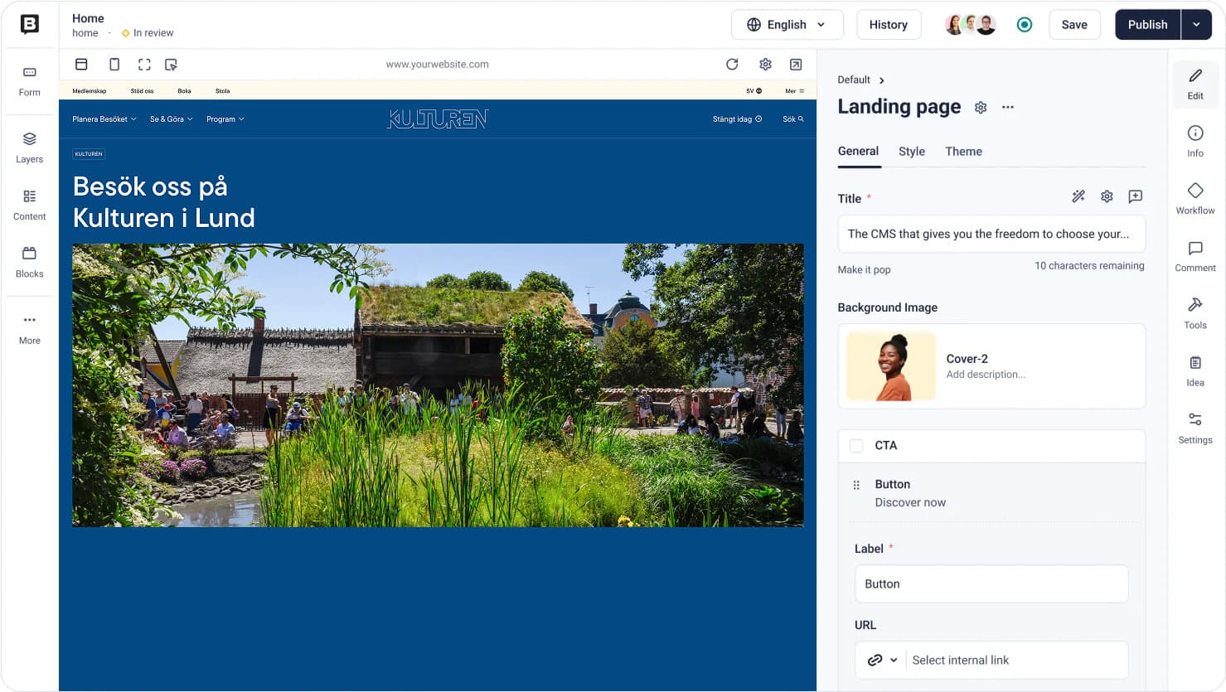This screenshot has width=1226, height=692.
Task: Save the current page
Action: (1074, 24)
